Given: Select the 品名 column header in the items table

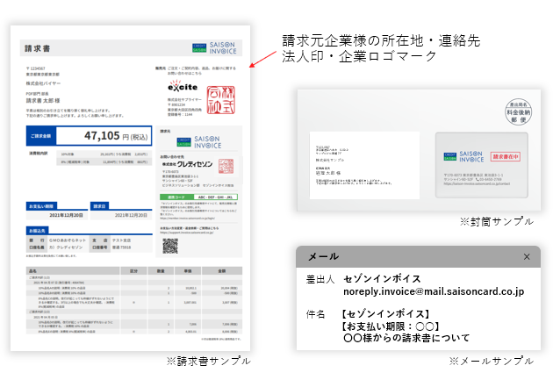Looking at the screenshot, I should point(32,270).
